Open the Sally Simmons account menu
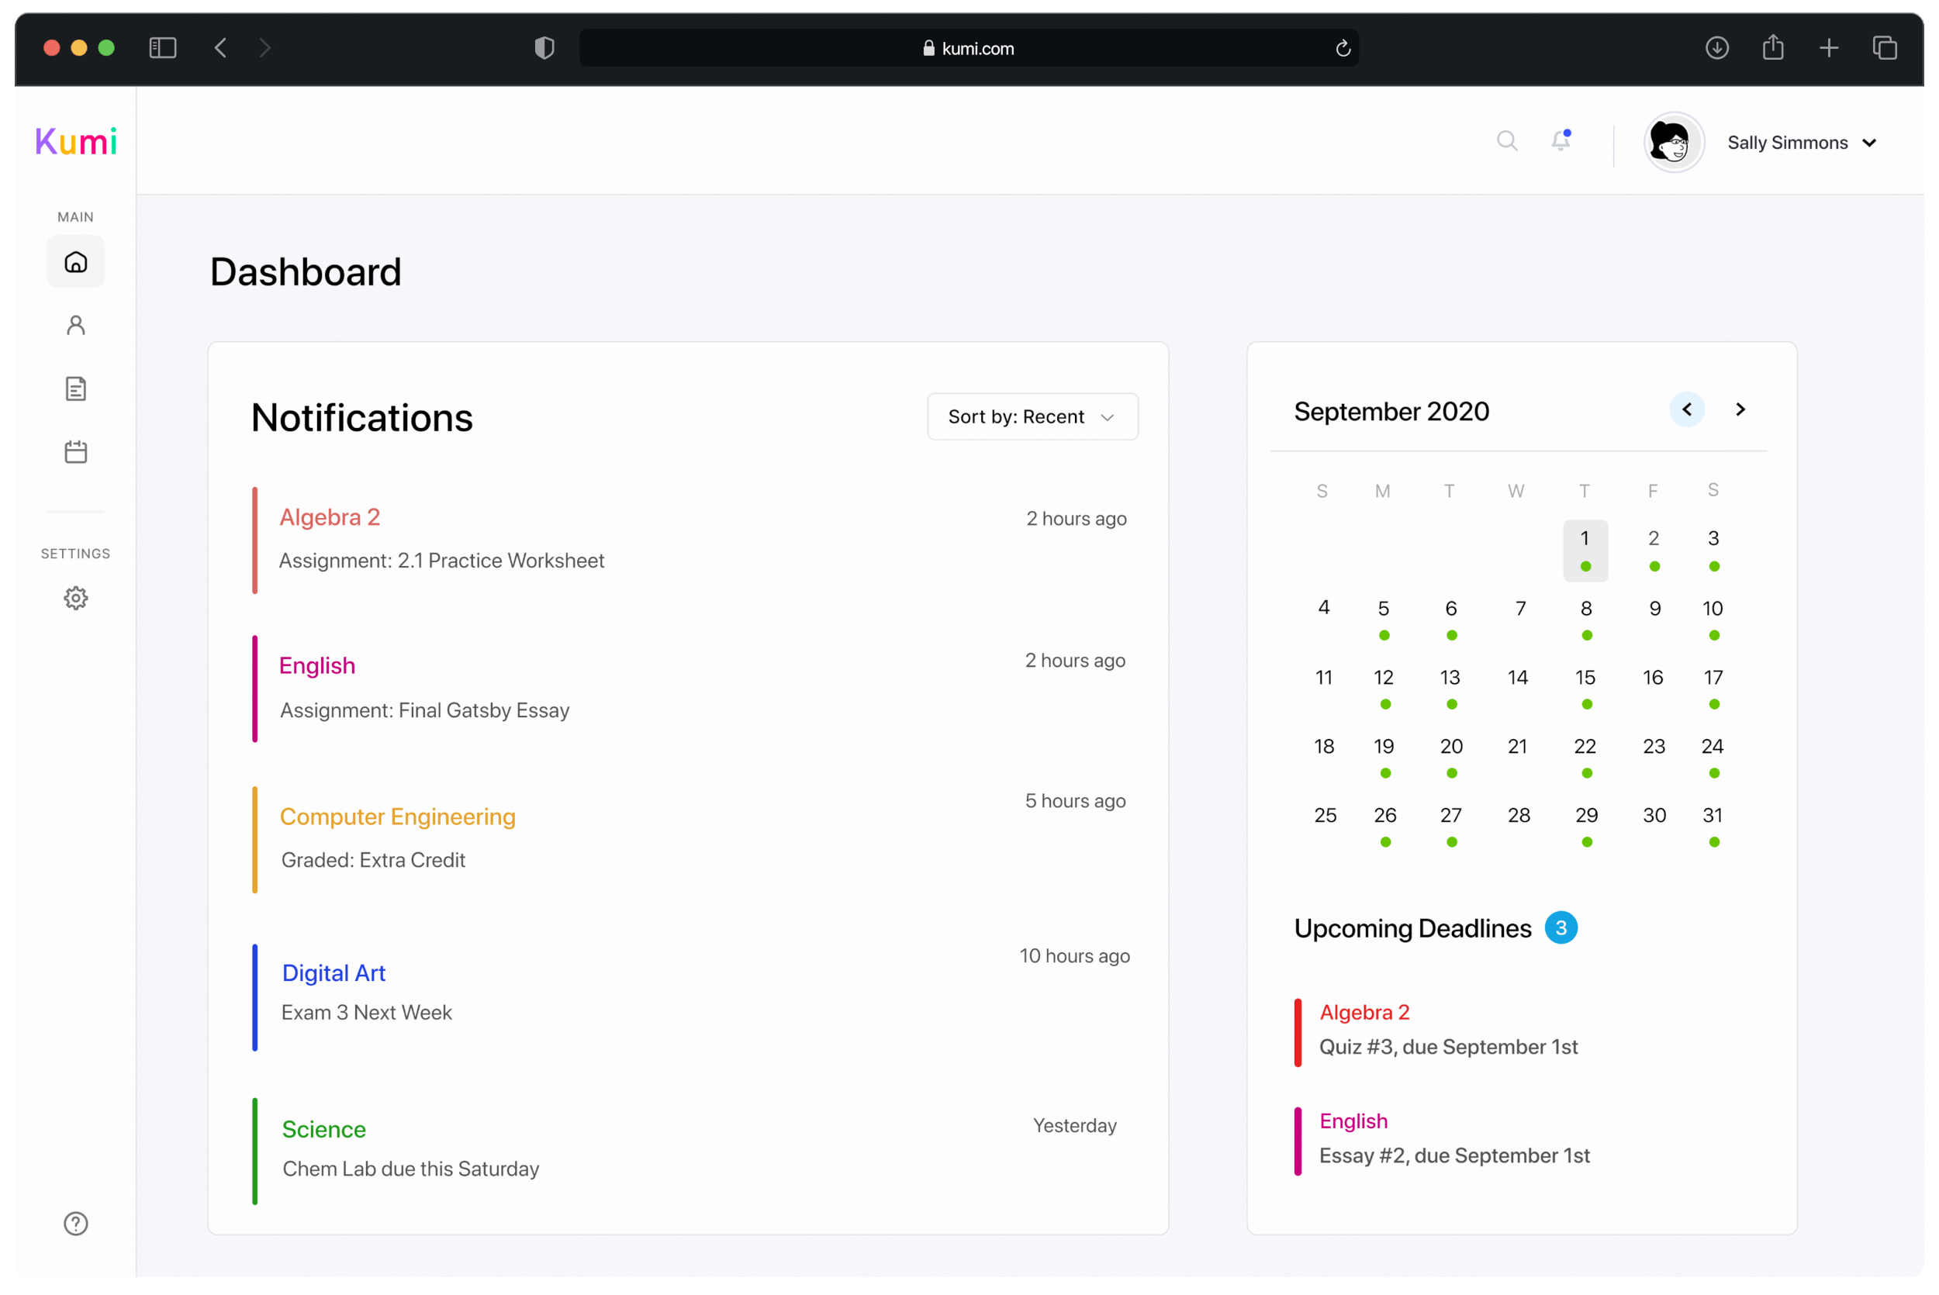Image resolution: width=1939 pixels, height=1295 pixels. pyautogui.click(x=1802, y=143)
